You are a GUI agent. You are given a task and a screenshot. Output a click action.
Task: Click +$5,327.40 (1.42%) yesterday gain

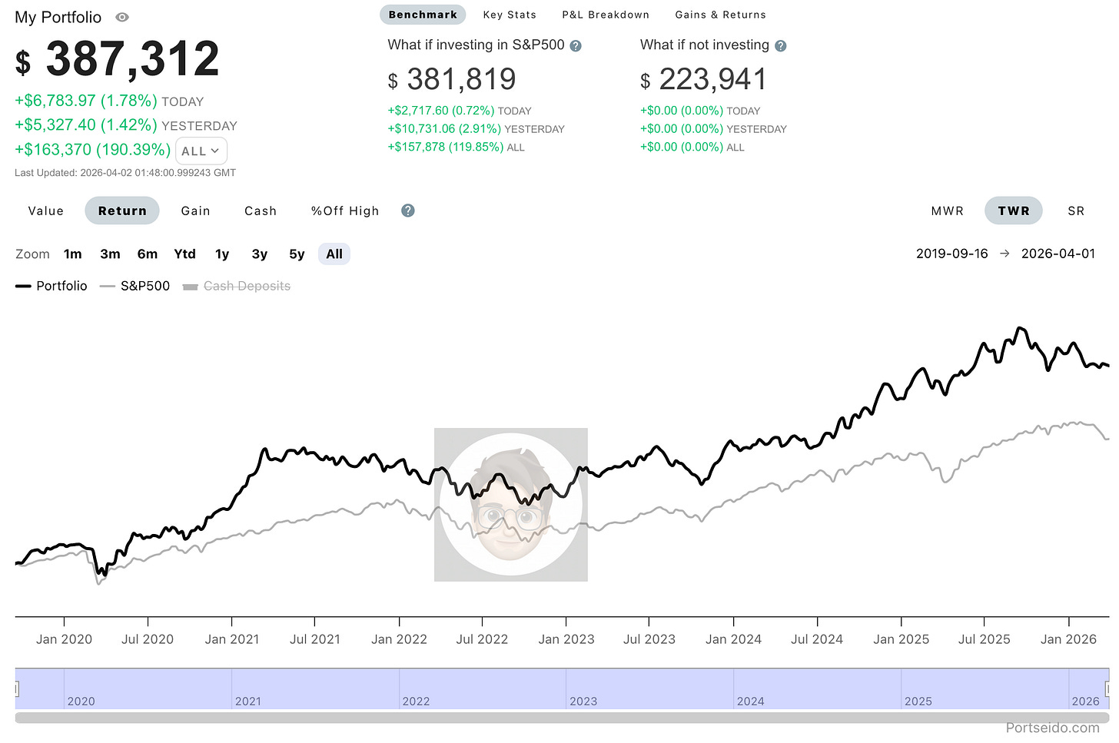point(86,125)
